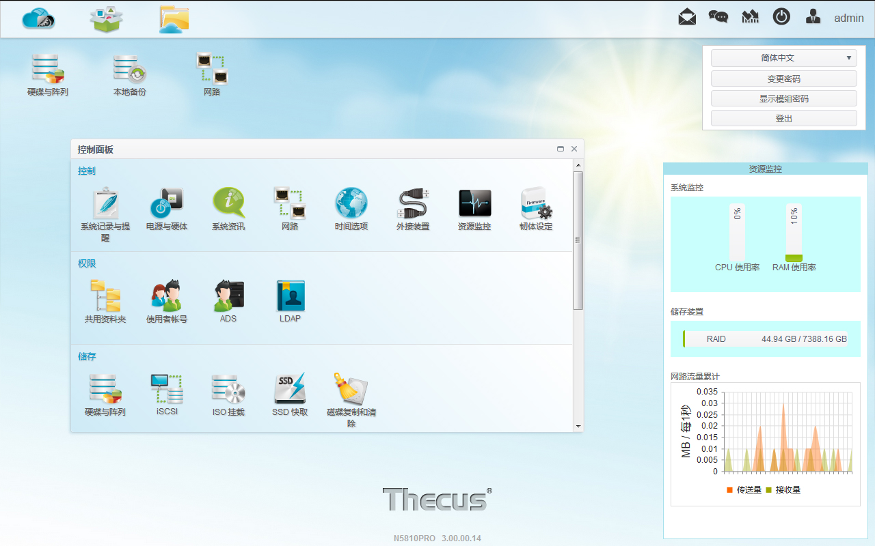Image resolution: width=875 pixels, height=546 pixels.
Task: Click the 登出 logout button
Action: [783, 118]
